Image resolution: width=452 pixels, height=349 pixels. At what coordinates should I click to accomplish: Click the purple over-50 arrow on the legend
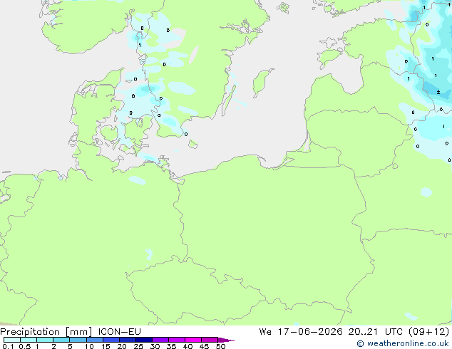click(226, 340)
